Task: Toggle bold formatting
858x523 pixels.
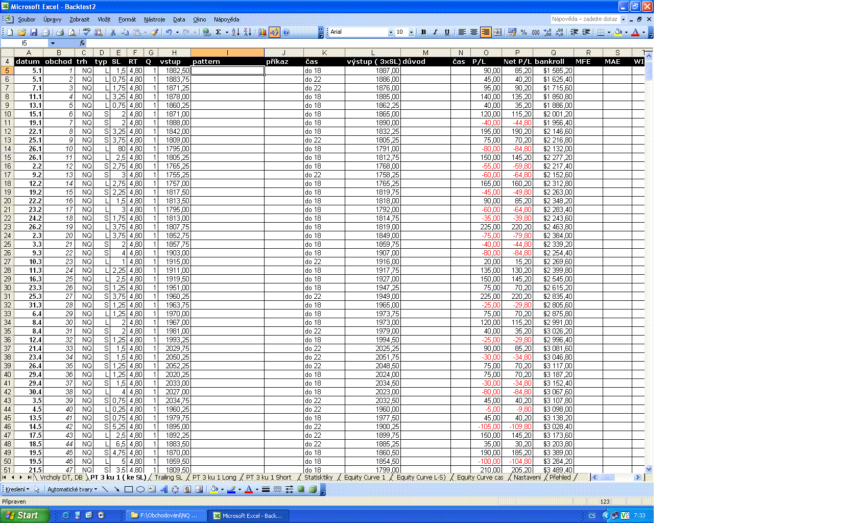Action: [x=423, y=32]
